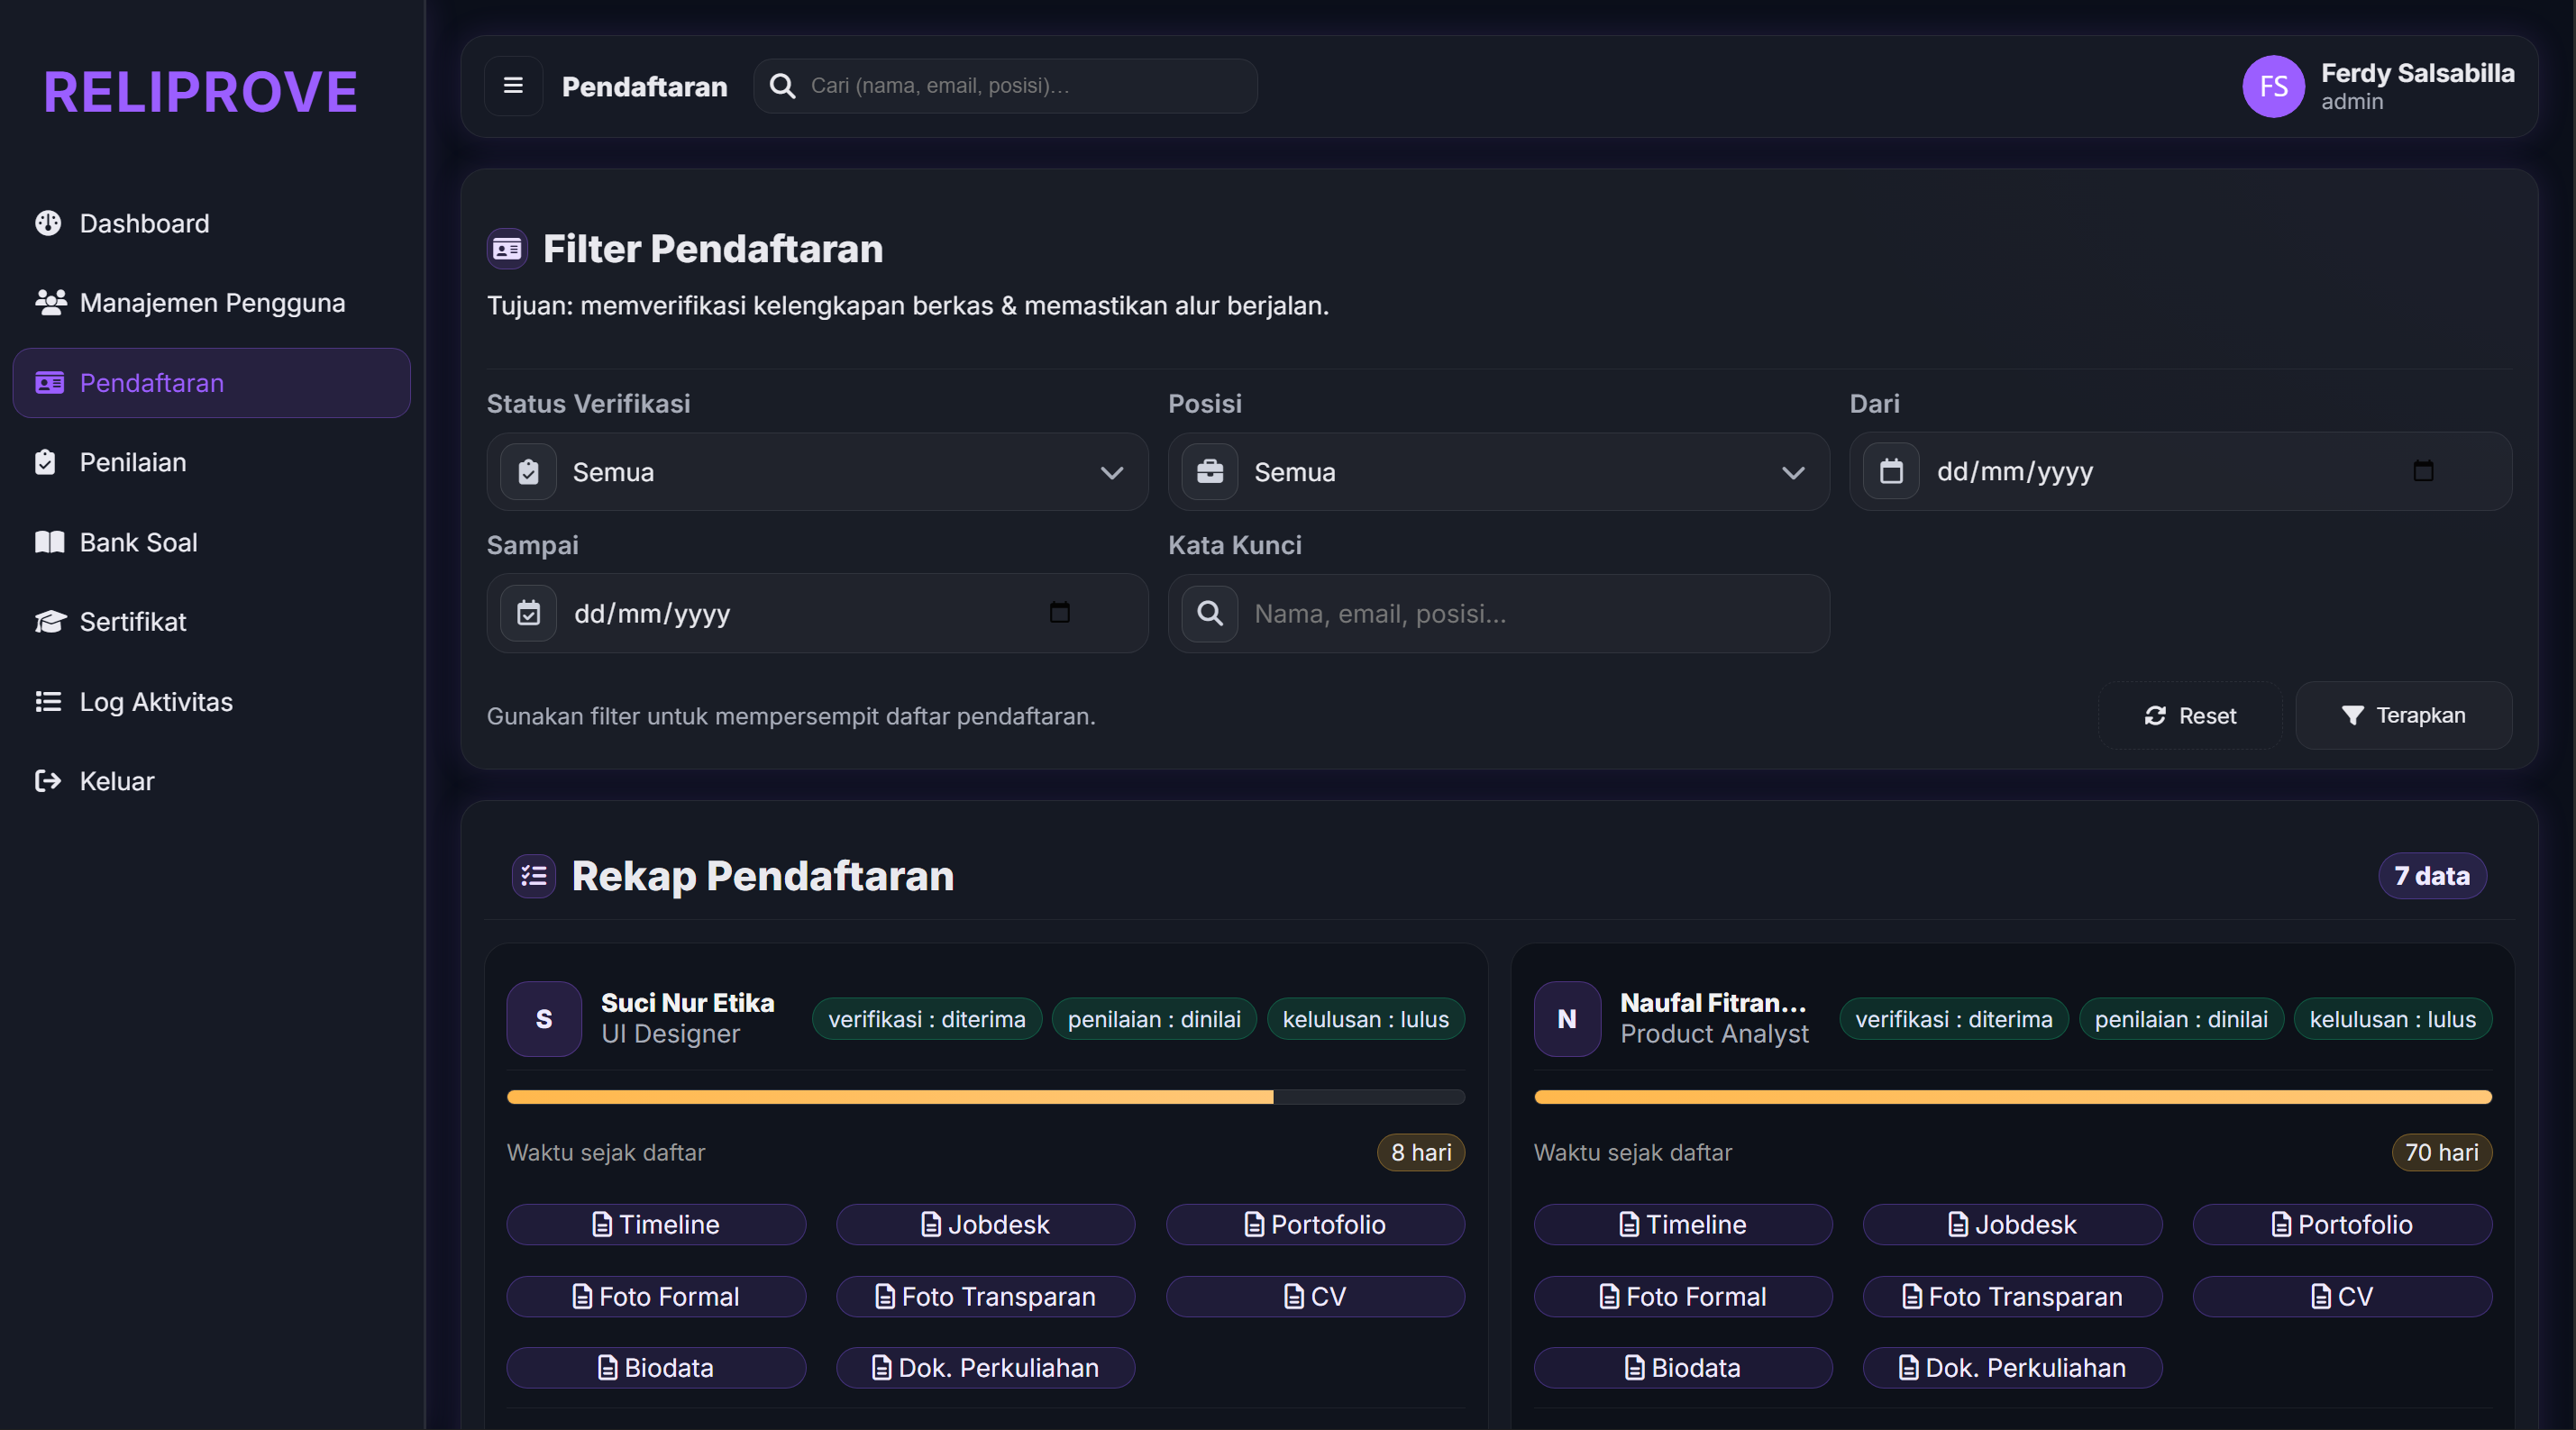Screen dimensions: 2576x1430
Task: Click the Sampai date input
Action: 817,613
